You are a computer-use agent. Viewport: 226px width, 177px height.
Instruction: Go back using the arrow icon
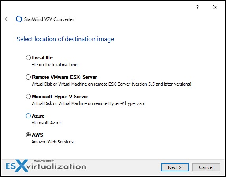coord(7,19)
